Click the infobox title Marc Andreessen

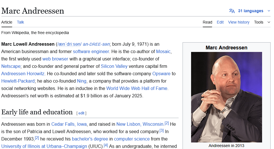[x=227, y=47]
